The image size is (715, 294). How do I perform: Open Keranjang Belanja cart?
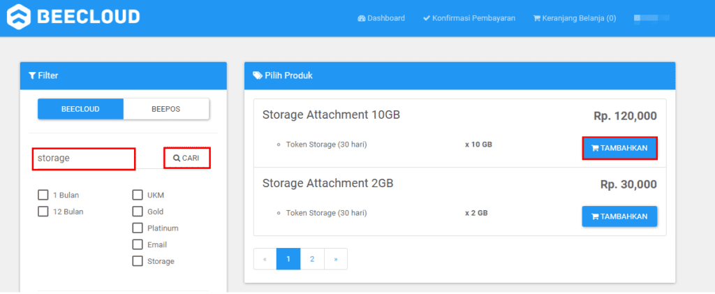click(x=575, y=18)
